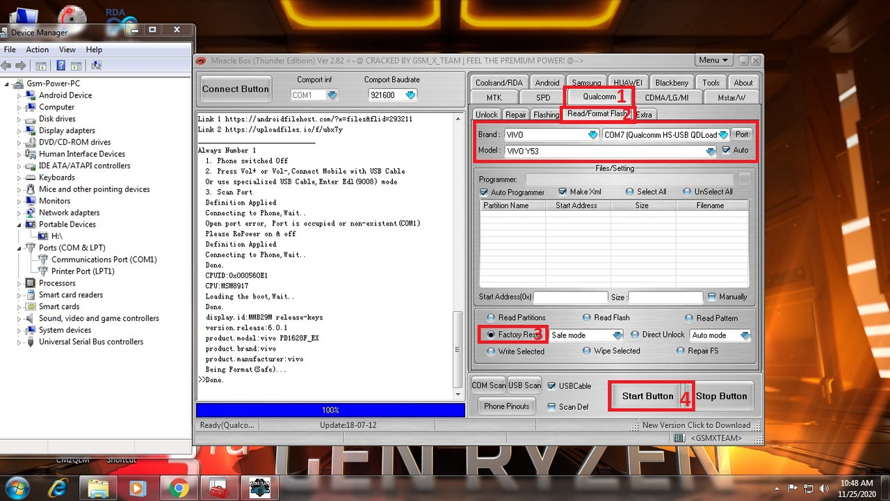Click the COM Scan button
This screenshot has width=890, height=501.
point(488,385)
